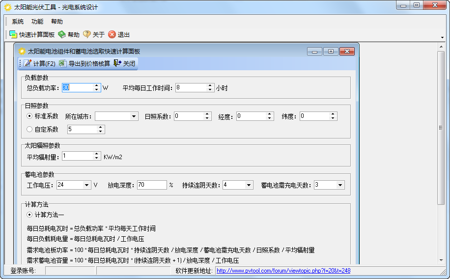Screen dimensions: 450x279
Task: Increase 自定系数 value with up arrow
Action: 100,127
